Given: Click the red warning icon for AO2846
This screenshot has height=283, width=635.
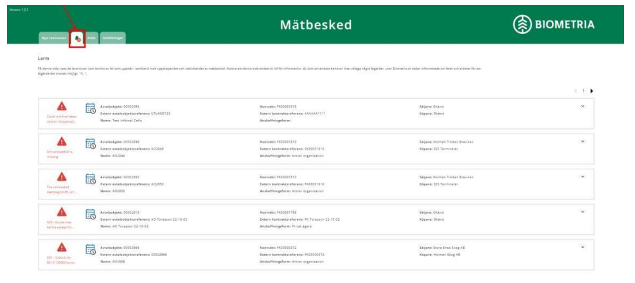Looking at the screenshot, I should (x=62, y=141).
